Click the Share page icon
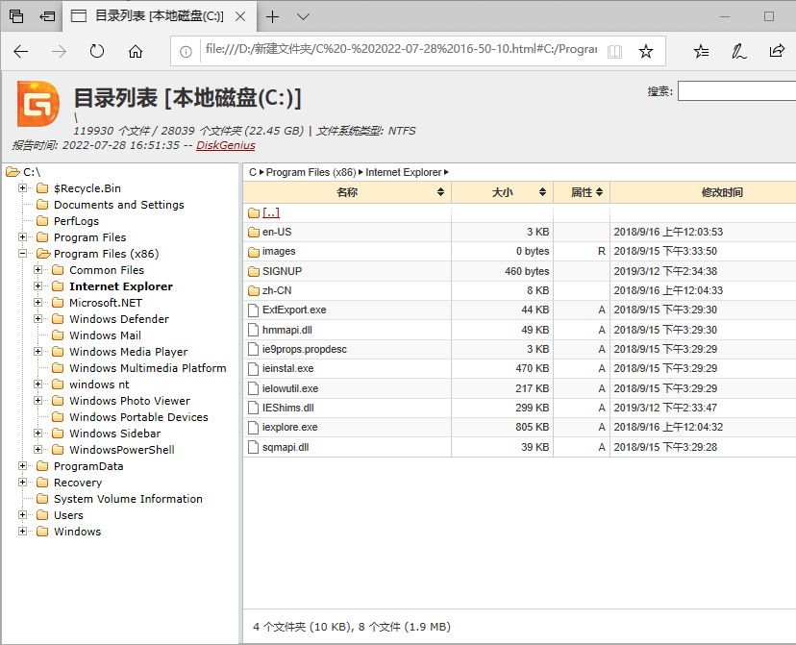The height and width of the screenshot is (645, 796). [x=777, y=51]
